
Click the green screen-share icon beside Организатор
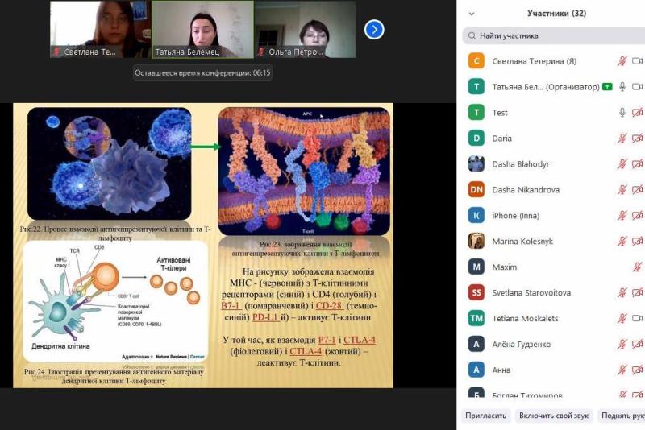pyautogui.click(x=607, y=87)
